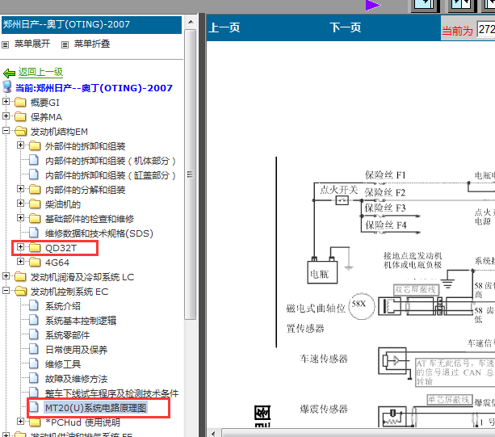This screenshot has height=437, width=495.
Task: Expand the 保养MA tree node
Action: (x=6, y=116)
